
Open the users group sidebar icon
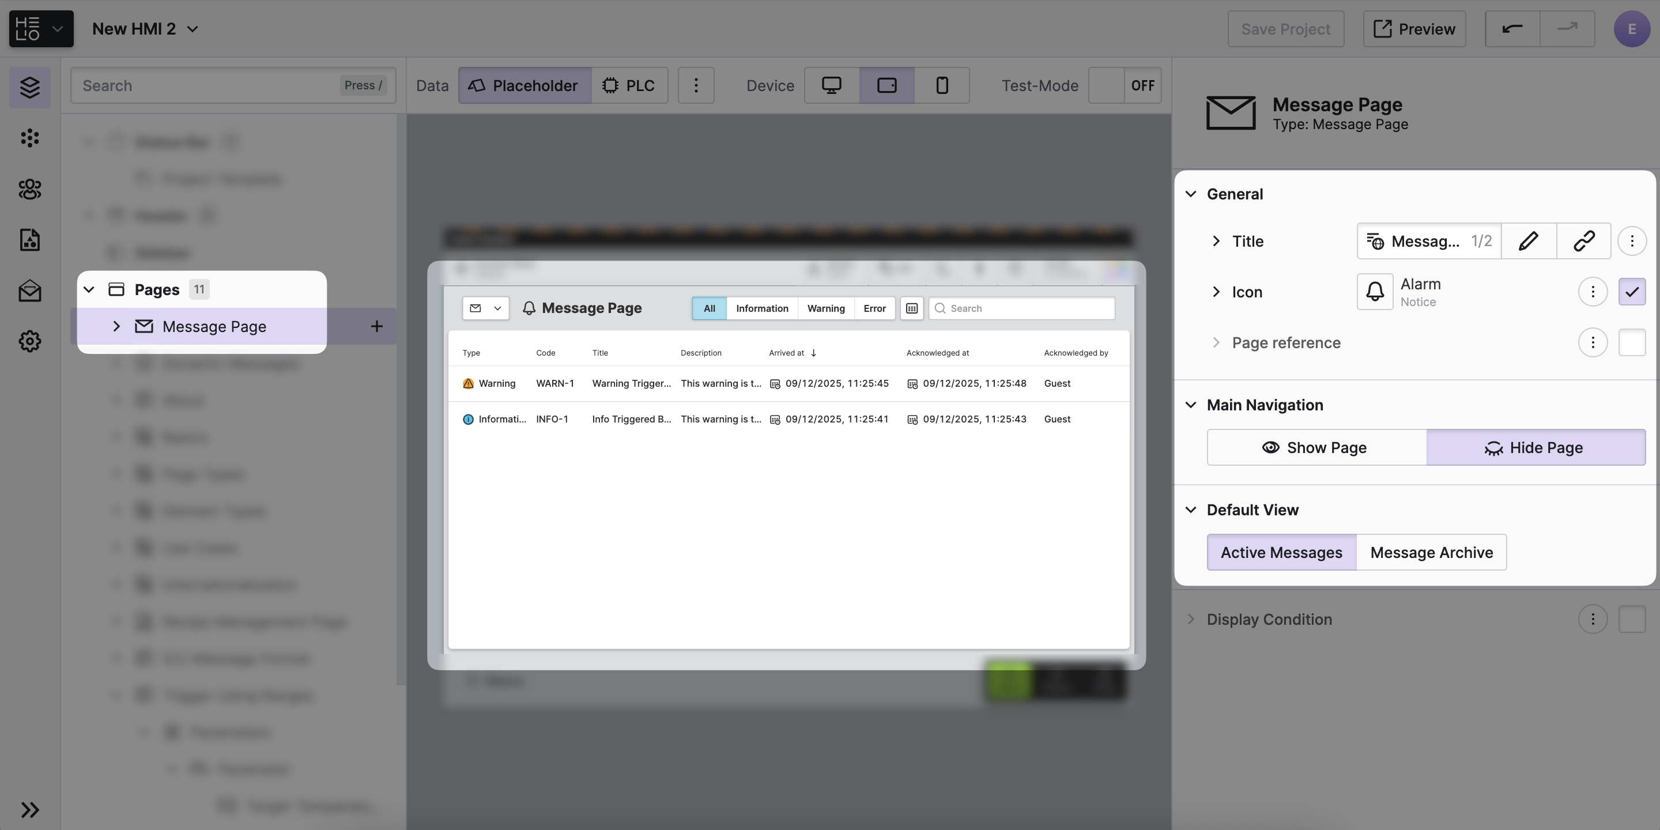click(29, 189)
